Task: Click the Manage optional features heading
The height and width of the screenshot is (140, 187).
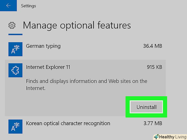Action: point(77,25)
